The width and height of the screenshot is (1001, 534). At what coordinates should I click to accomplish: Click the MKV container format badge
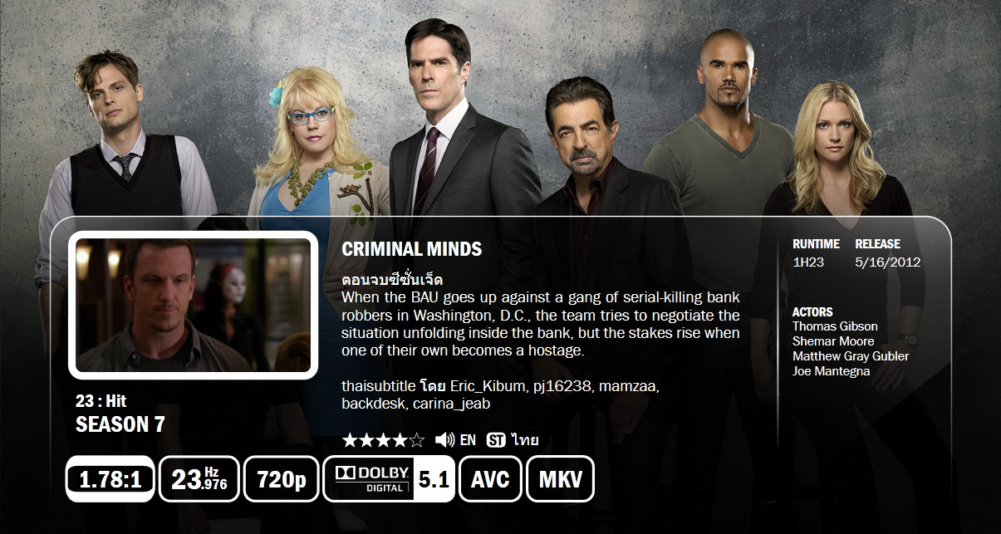(x=560, y=479)
